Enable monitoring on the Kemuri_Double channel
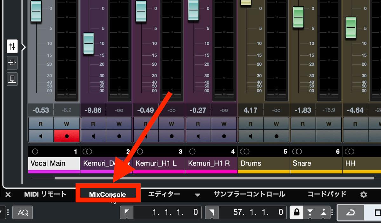This screenshot has width=381, height=223. coord(93,136)
